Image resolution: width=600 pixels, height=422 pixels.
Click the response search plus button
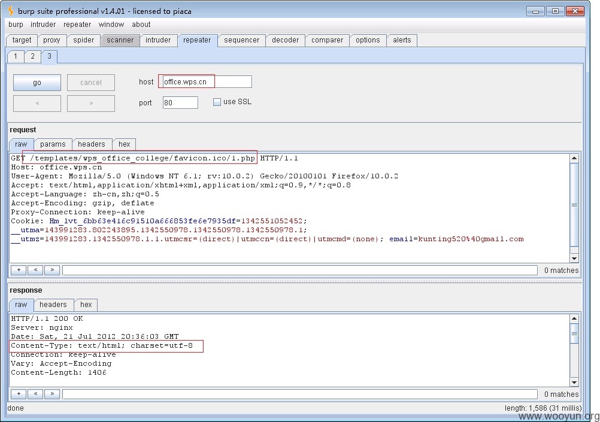coord(19,394)
